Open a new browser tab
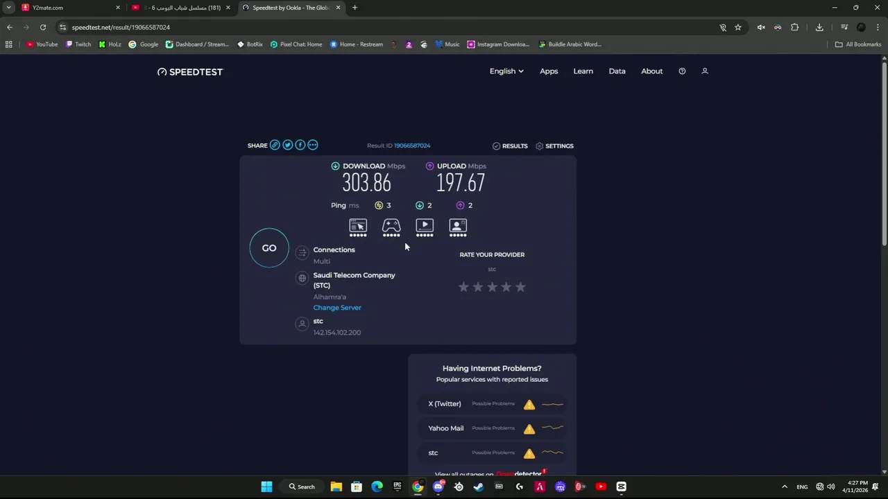The height and width of the screenshot is (499, 888). click(x=355, y=8)
